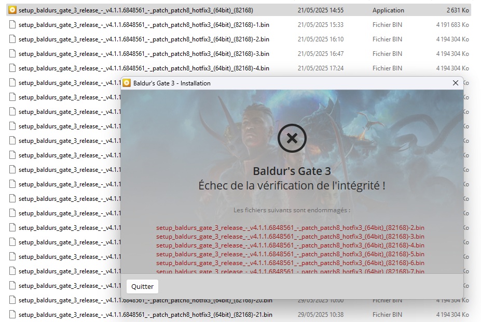Click the date 21/05/2025 16:10
Viewport: 481px width, 322px height.
pyautogui.click(x=321, y=39)
